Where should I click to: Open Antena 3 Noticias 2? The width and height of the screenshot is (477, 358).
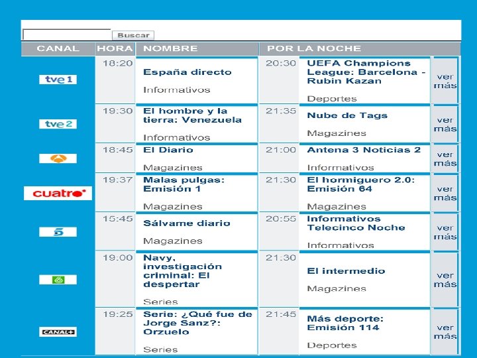pos(364,150)
